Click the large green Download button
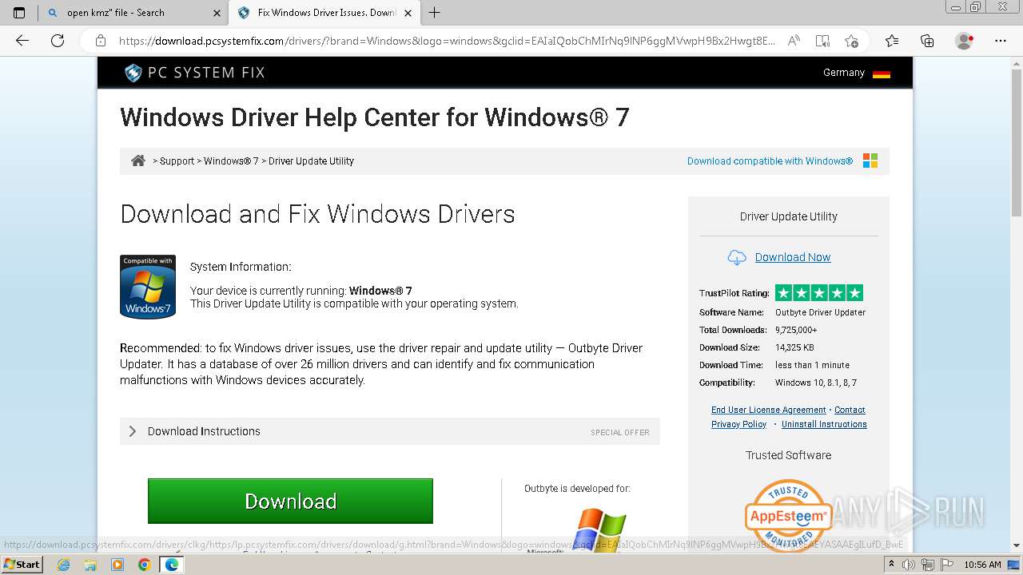The width and height of the screenshot is (1023, 575). click(x=290, y=502)
